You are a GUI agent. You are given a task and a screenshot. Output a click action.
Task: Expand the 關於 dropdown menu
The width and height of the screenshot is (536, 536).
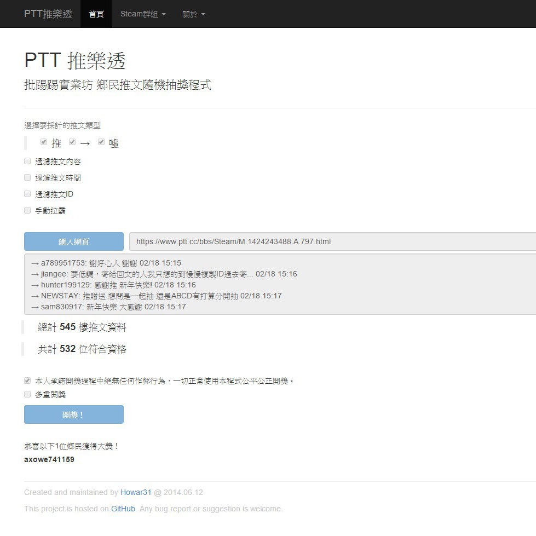(x=193, y=14)
